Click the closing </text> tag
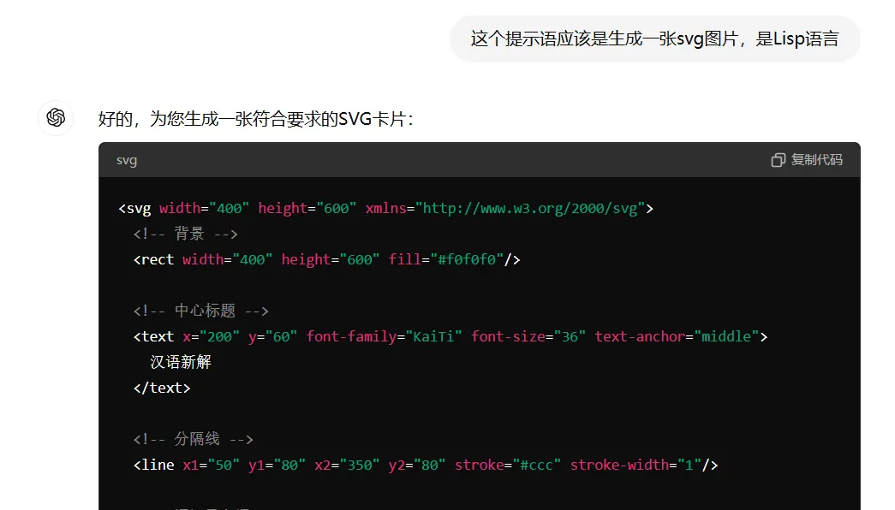 (162, 388)
